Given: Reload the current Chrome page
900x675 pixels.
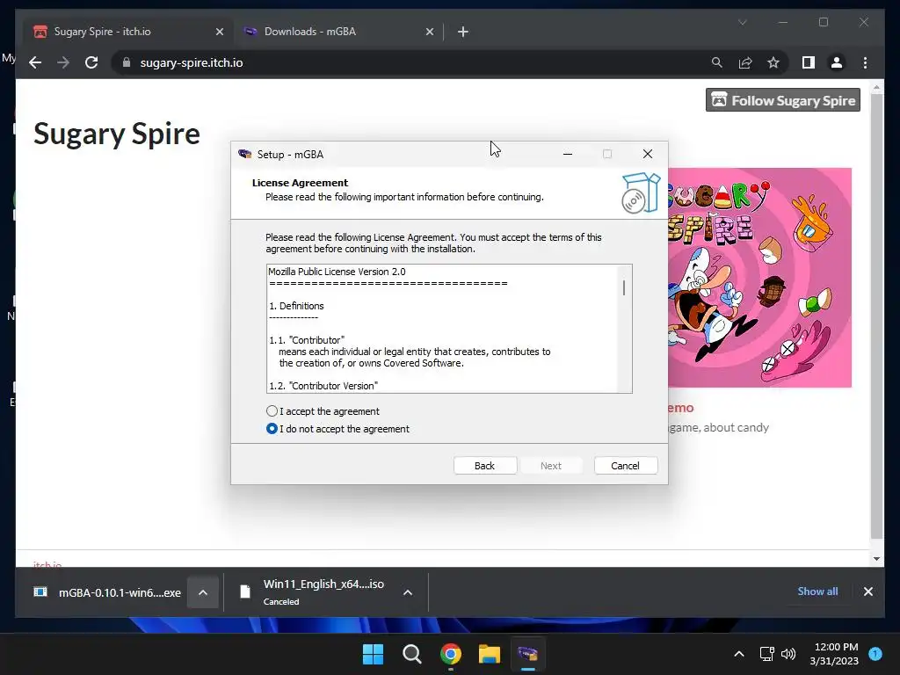Looking at the screenshot, I should (91, 62).
